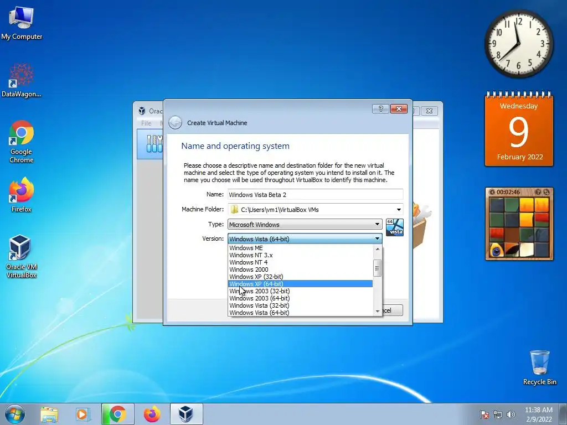The width and height of the screenshot is (567, 425).
Task: Click the help question mark button
Action: pos(381,109)
